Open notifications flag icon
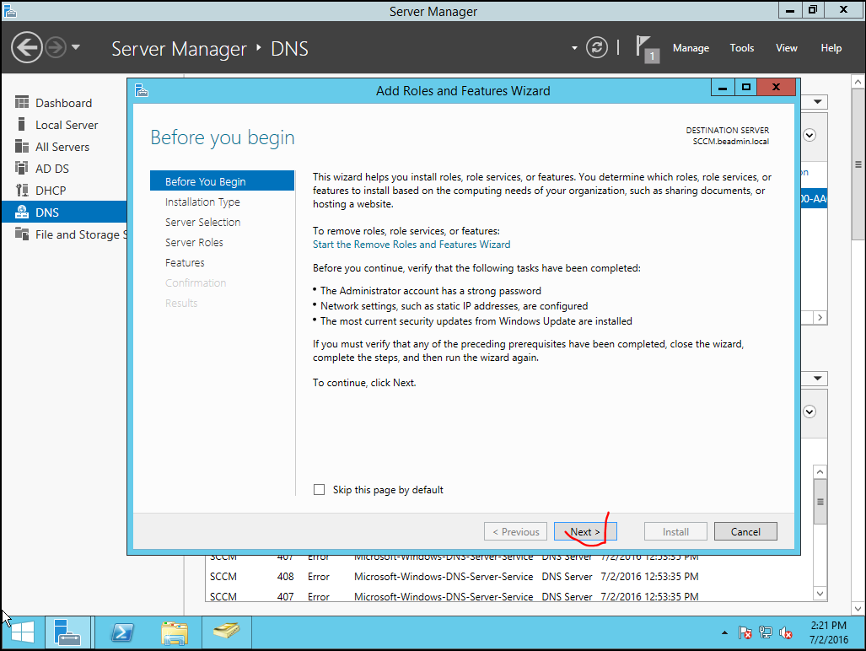The width and height of the screenshot is (866, 651). 647,49
